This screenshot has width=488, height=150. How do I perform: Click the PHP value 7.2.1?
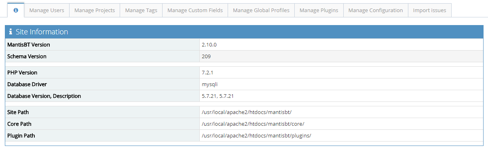point(208,72)
